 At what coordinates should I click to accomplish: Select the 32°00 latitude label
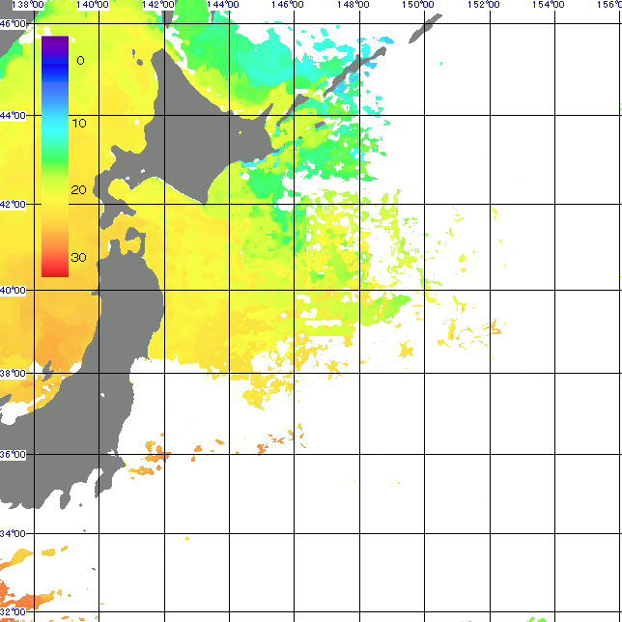point(14,612)
